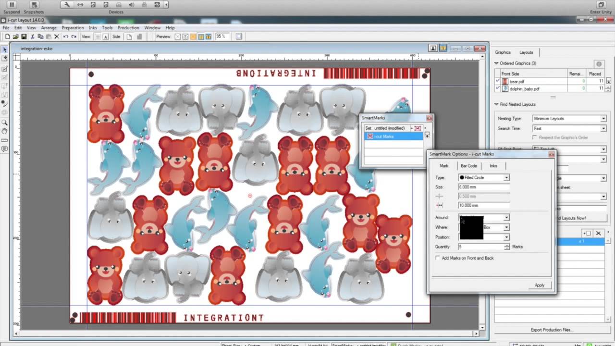Switch to the Graphics panel tab
Image resolution: width=615 pixels, height=346 pixels.
point(503,52)
